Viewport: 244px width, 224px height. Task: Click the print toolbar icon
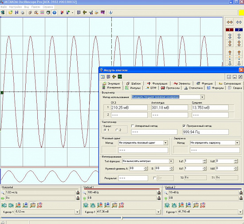pyautogui.click(x=23, y=12)
